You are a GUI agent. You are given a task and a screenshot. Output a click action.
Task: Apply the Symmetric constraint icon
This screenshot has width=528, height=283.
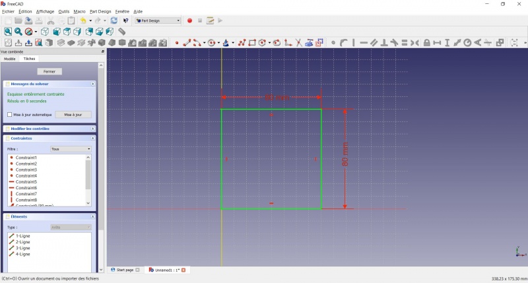point(415,43)
